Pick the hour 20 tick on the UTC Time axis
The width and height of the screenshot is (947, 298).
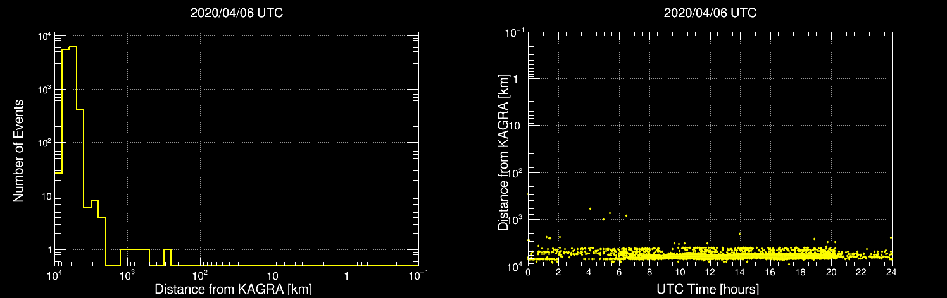[x=831, y=272]
